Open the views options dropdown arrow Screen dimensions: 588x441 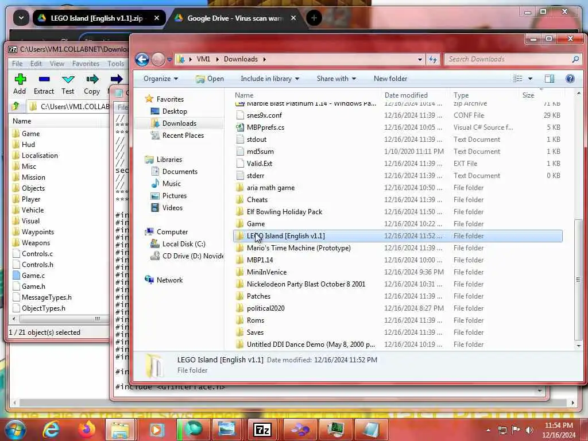[530, 78]
